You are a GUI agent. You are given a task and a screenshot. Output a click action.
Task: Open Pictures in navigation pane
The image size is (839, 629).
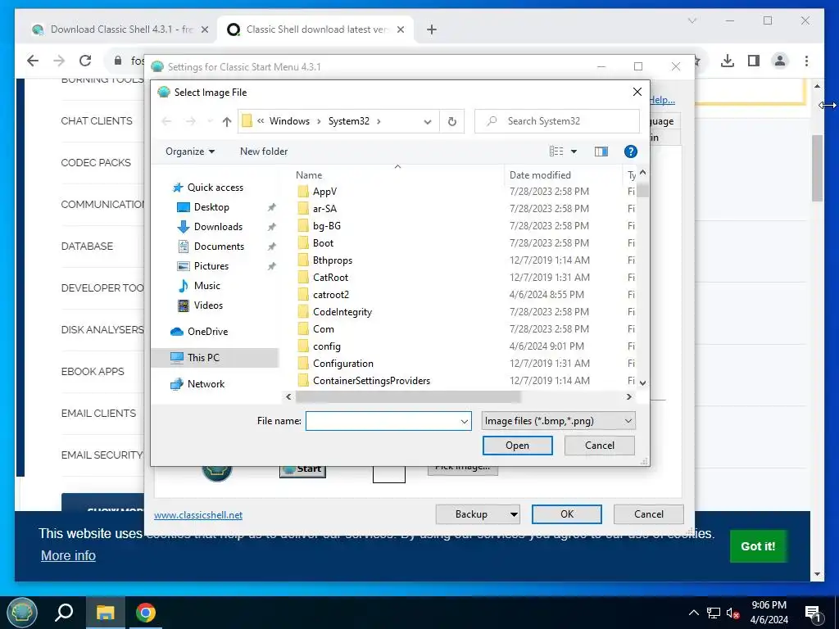pos(211,266)
